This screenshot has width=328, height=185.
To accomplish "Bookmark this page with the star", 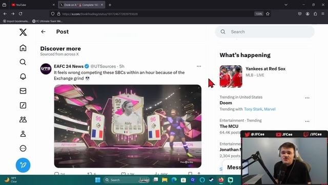I will click(268, 14).
